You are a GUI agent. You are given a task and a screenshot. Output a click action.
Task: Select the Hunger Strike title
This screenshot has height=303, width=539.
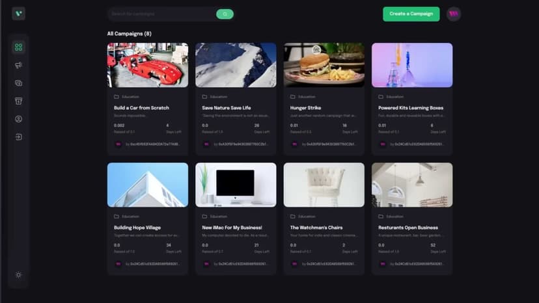[305, 108]
